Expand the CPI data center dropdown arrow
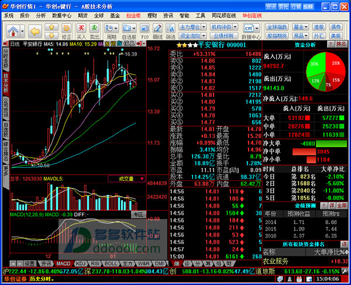The width and height of the screenshot is (351, 285). [257, 29]
